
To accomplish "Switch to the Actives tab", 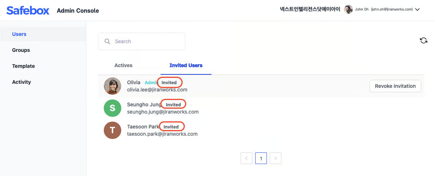I will (x=123, y=65).
